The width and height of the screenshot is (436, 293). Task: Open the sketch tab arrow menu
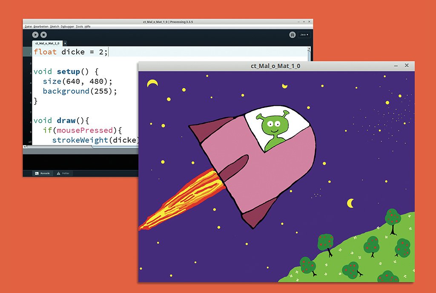click(65, 43)
